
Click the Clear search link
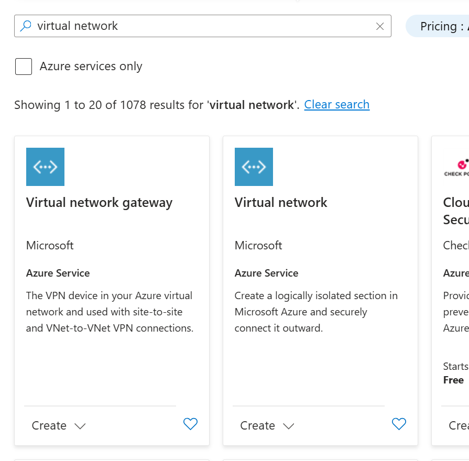[337, 105]
